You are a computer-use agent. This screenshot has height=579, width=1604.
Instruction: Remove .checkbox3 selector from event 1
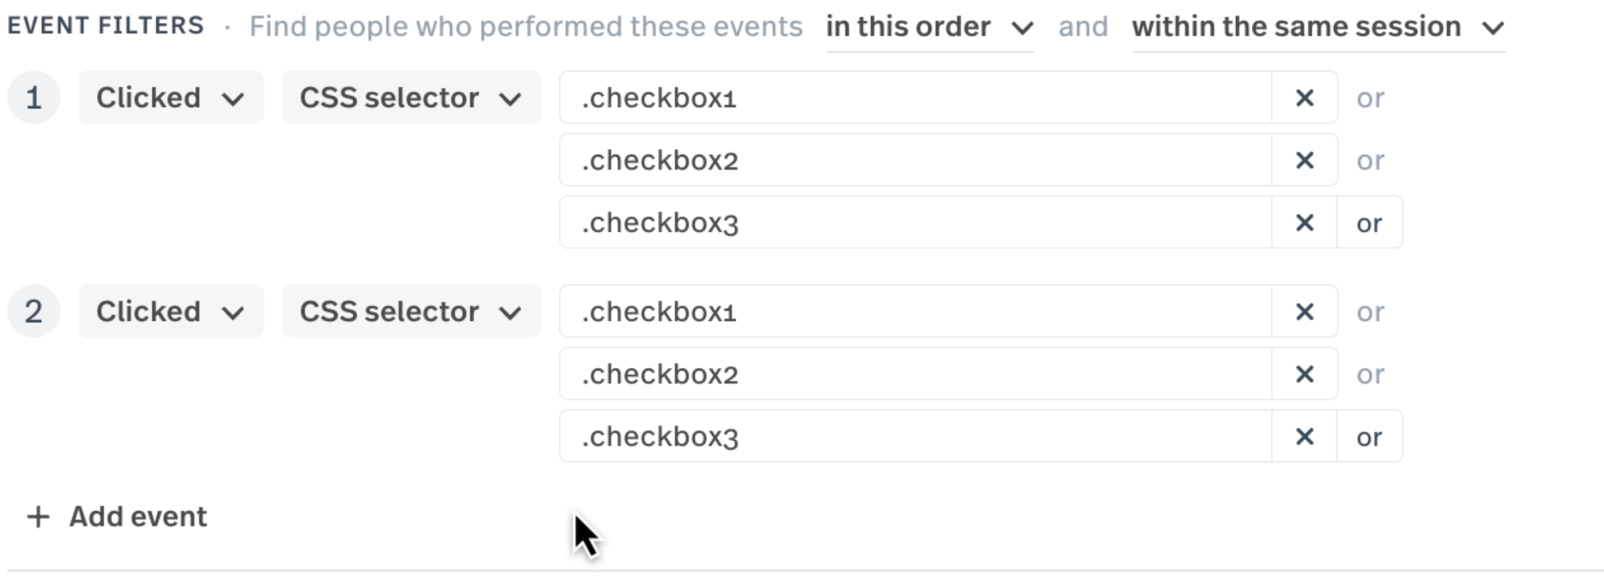click(x=1304, y=223)
